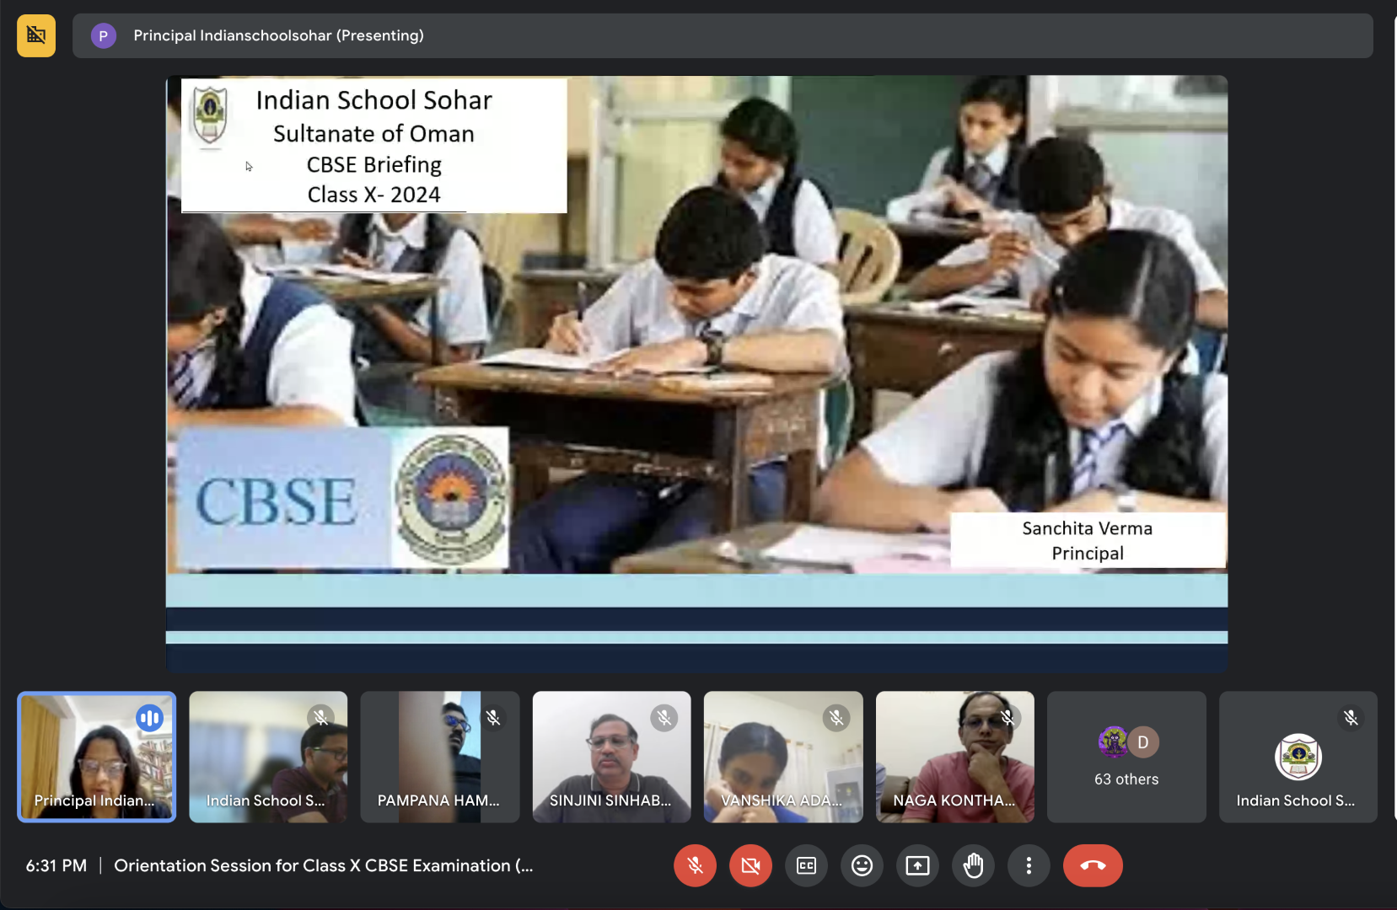Select the NAGA KONTHA... participant tile
This screenshot has width=1397, height=910.
pos(954,757)
